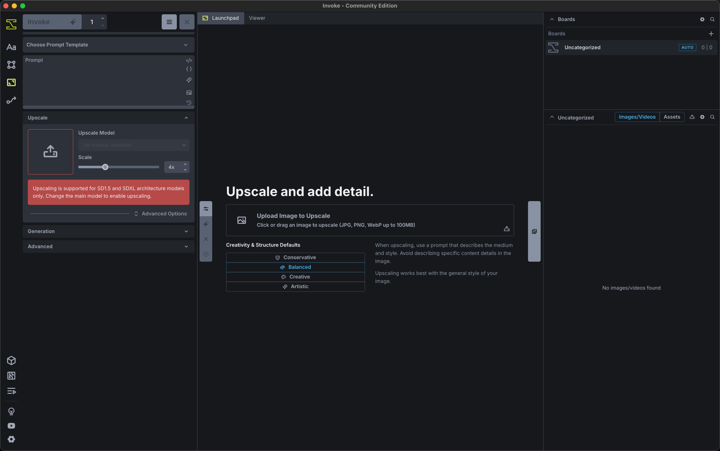Increase the iterations count stepper
The width and height of the screenshot is (720, 451).
(103, 18)
